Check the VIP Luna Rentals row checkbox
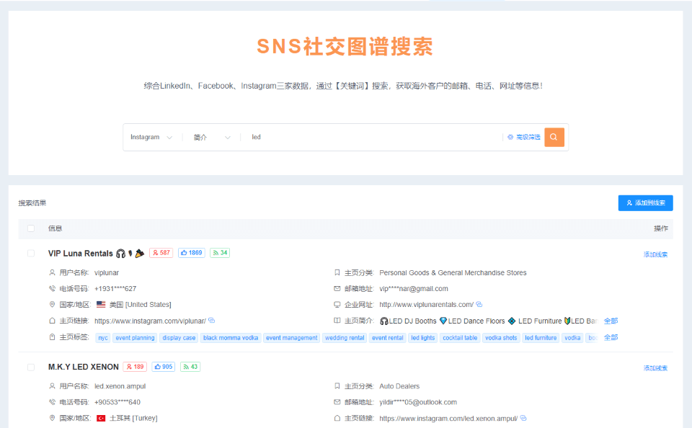This screenshot has width=692, height=428. tap(31, 253)
